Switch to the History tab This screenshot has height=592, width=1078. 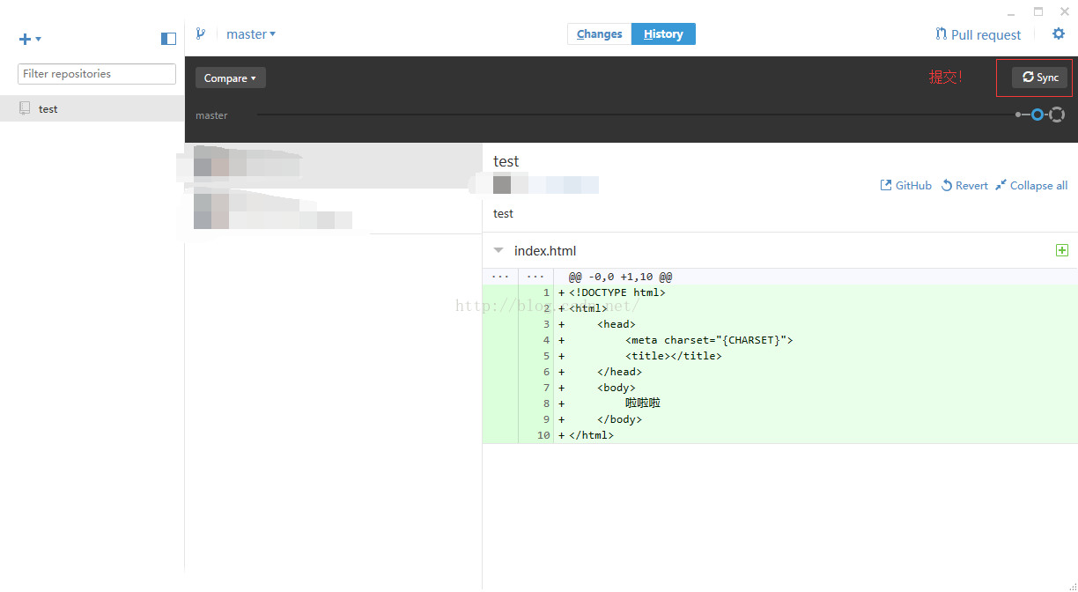(663, 34)
